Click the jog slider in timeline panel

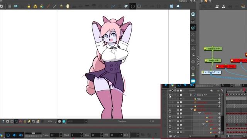click(x=204, y=86)
